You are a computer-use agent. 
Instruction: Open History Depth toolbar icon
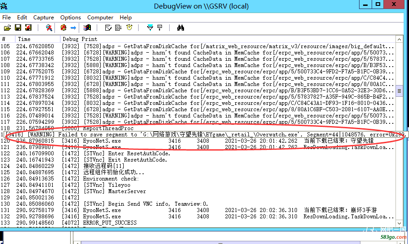(160, 28)
